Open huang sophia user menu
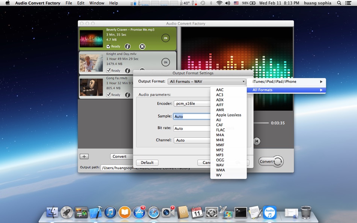The height and width of the screenshot is (223, 357). 318,3
